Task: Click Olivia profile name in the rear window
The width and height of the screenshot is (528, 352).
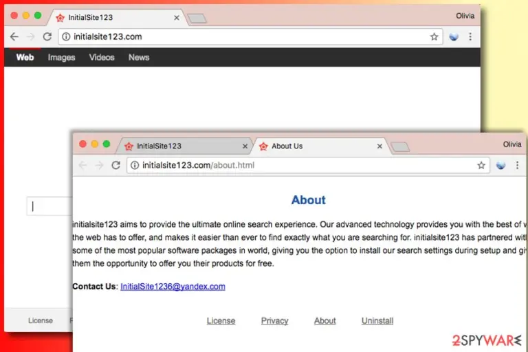Action: coord(465,16)
